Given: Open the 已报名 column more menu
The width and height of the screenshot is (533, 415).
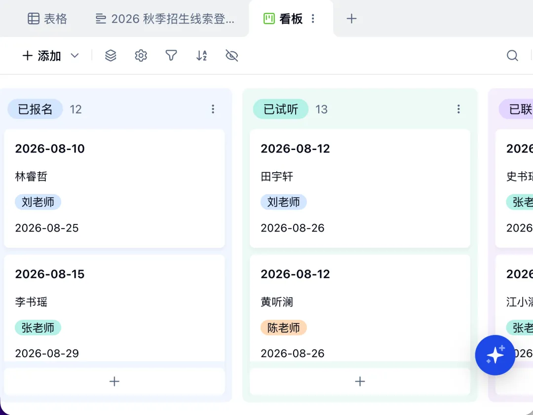Looking at the screenshot, I should click(x=213, y=109).
